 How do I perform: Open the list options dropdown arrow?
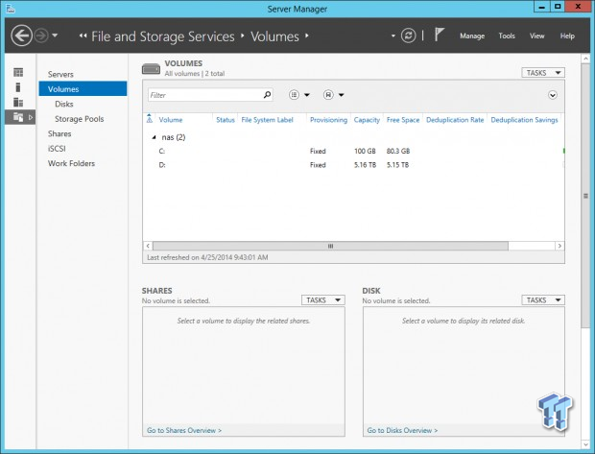click(x=307, y=95)
